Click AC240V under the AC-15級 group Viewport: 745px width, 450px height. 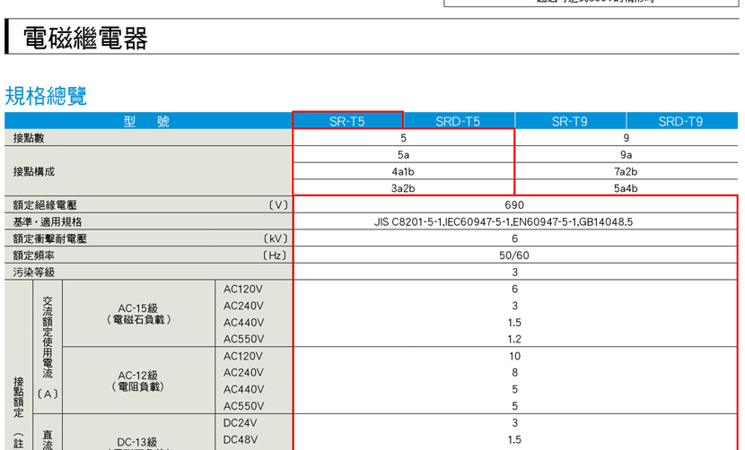243,306
